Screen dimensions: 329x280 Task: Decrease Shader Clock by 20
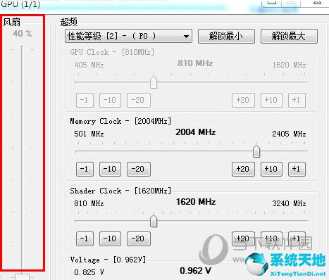pos(139,238)
